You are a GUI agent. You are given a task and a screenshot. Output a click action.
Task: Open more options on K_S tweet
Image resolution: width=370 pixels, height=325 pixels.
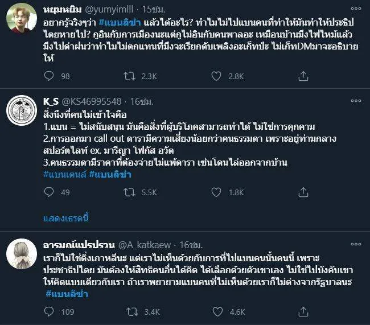pyautogui.click(x=355, y=101)
